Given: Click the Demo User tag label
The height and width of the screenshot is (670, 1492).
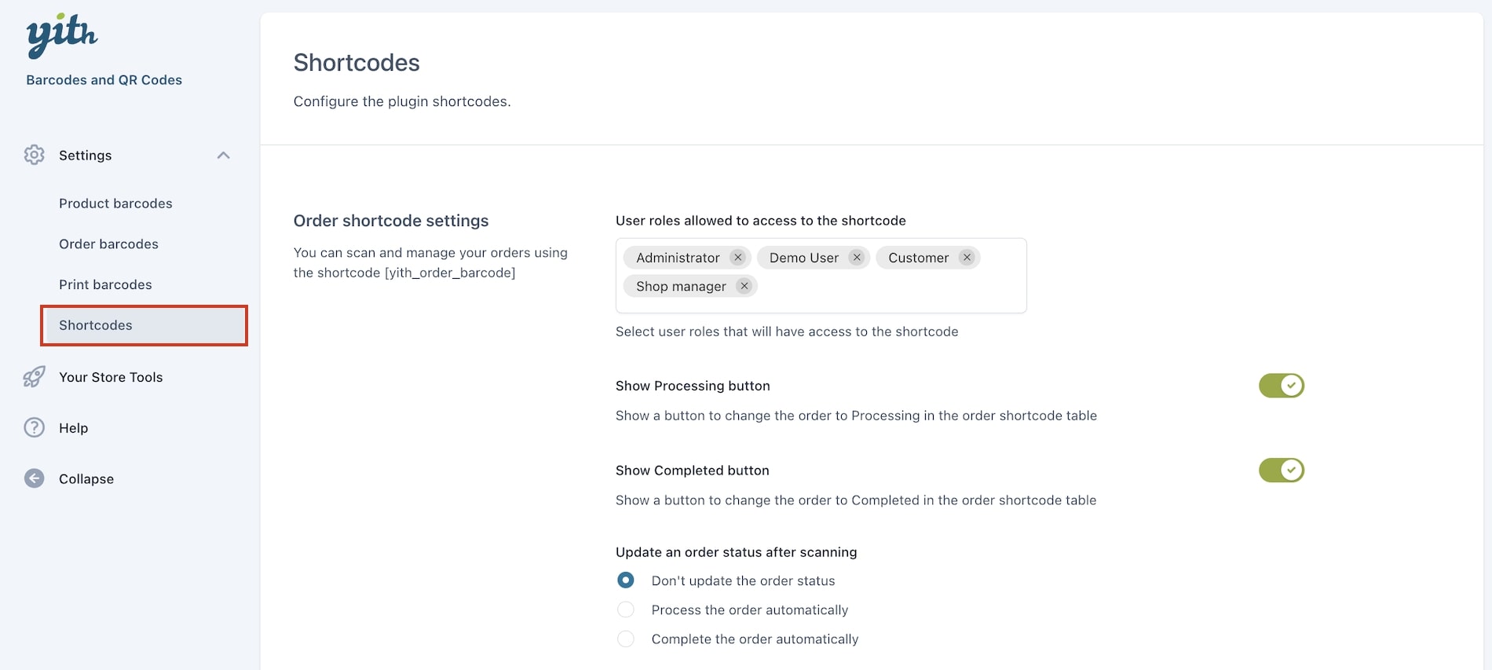Looking at the screenshot, I should tap(803, 258).
